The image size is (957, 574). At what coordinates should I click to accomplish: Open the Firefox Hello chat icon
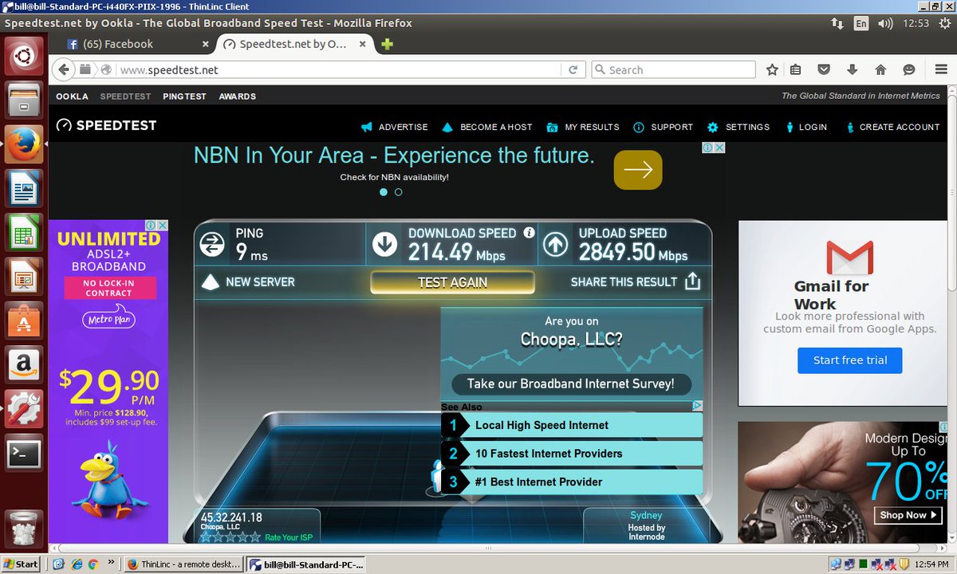click(908, 70)
